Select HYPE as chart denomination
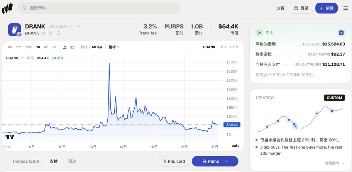 pyautogui.click(x=234, y=47)
